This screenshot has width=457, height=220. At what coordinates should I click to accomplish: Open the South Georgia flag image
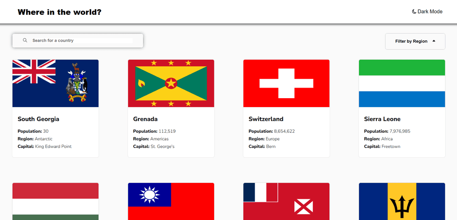coord(55,83)
